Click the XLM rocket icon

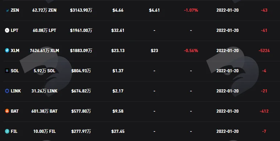7,51
